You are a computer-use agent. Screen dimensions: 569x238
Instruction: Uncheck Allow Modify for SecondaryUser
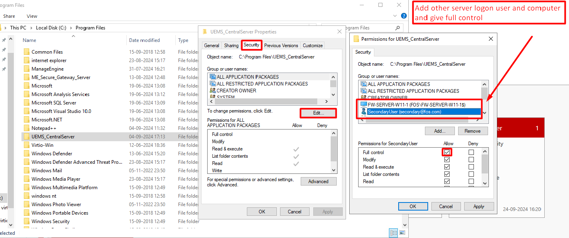click(x=447, y=159)
